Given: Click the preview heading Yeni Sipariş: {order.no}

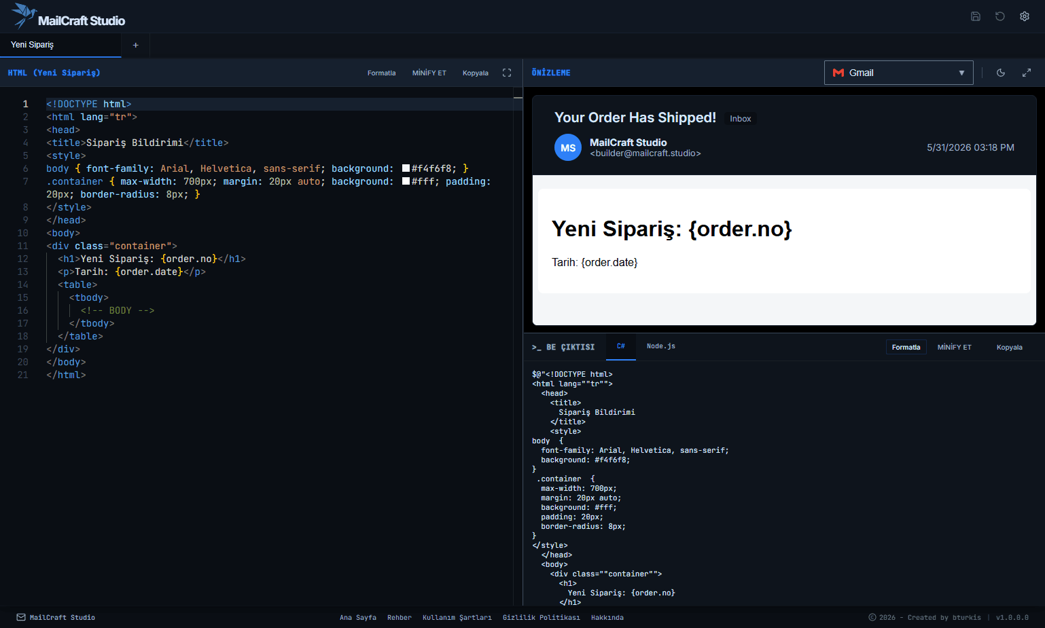Looking at the screenshot, I should point(671,229).
